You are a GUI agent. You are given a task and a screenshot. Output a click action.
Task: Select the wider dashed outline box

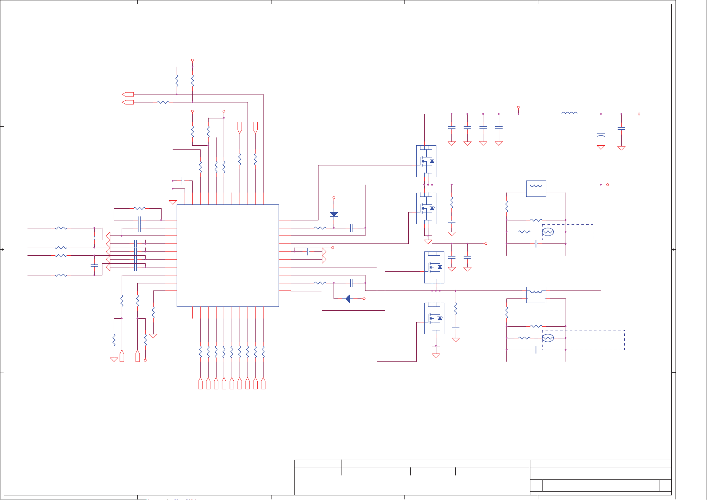tap(583, 340)
